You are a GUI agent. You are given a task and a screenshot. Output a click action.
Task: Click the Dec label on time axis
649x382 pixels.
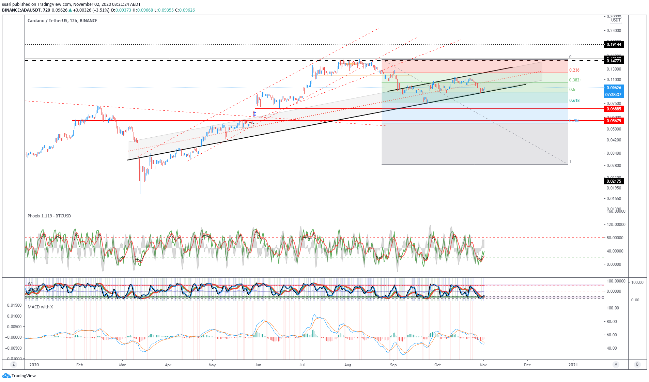(x=527, y=365)
